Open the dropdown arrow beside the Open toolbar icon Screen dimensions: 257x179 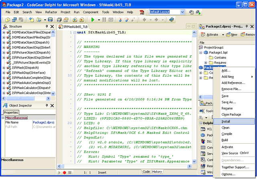tap(45, 20)
